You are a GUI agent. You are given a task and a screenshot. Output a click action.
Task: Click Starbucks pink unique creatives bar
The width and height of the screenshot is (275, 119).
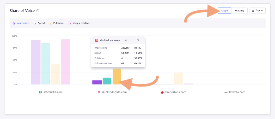66,62
